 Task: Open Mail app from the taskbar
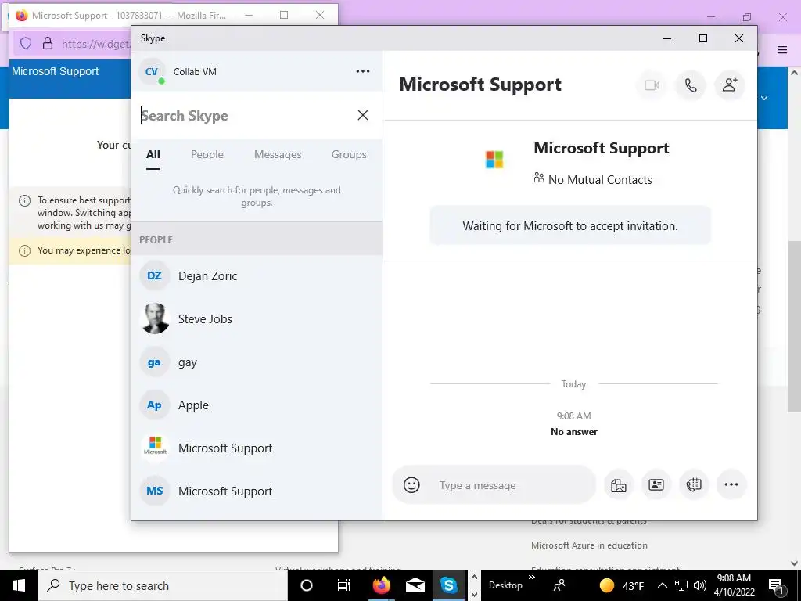415,585
